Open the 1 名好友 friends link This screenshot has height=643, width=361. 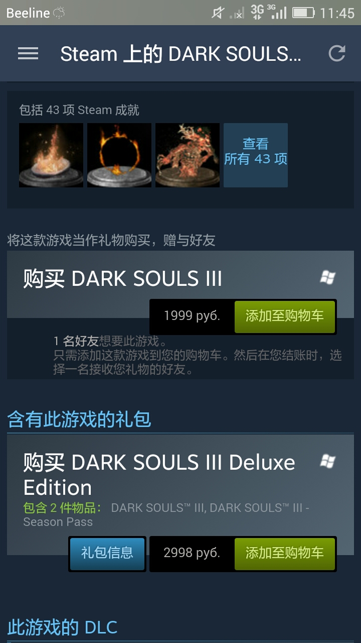[x=76, y=342]
